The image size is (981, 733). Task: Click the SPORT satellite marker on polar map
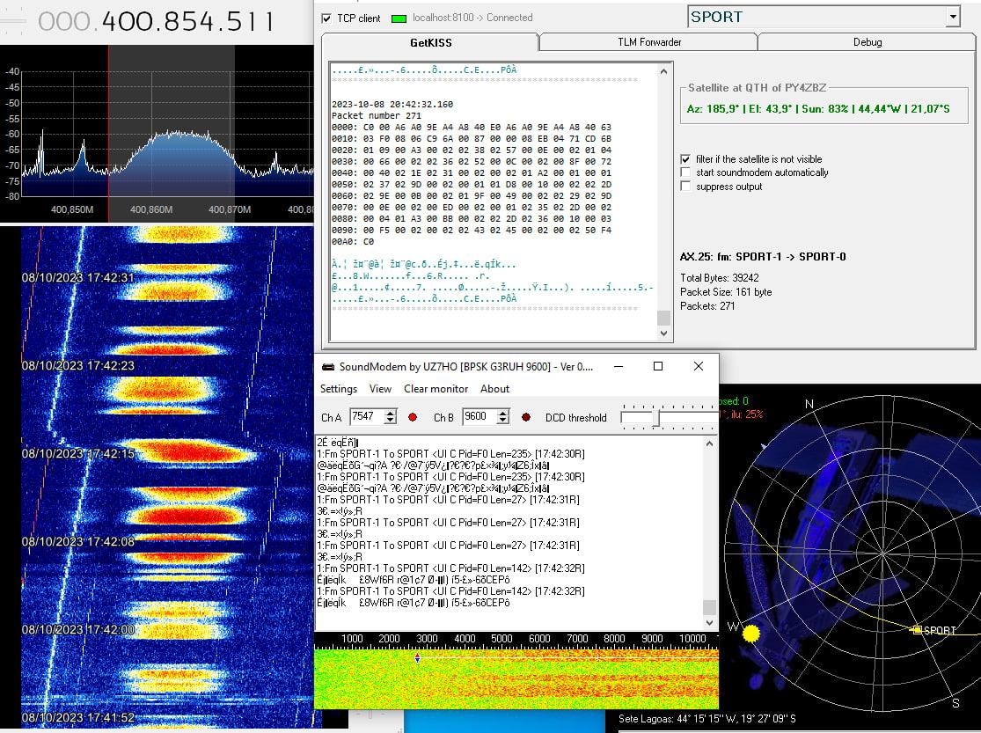click(917, 630)
